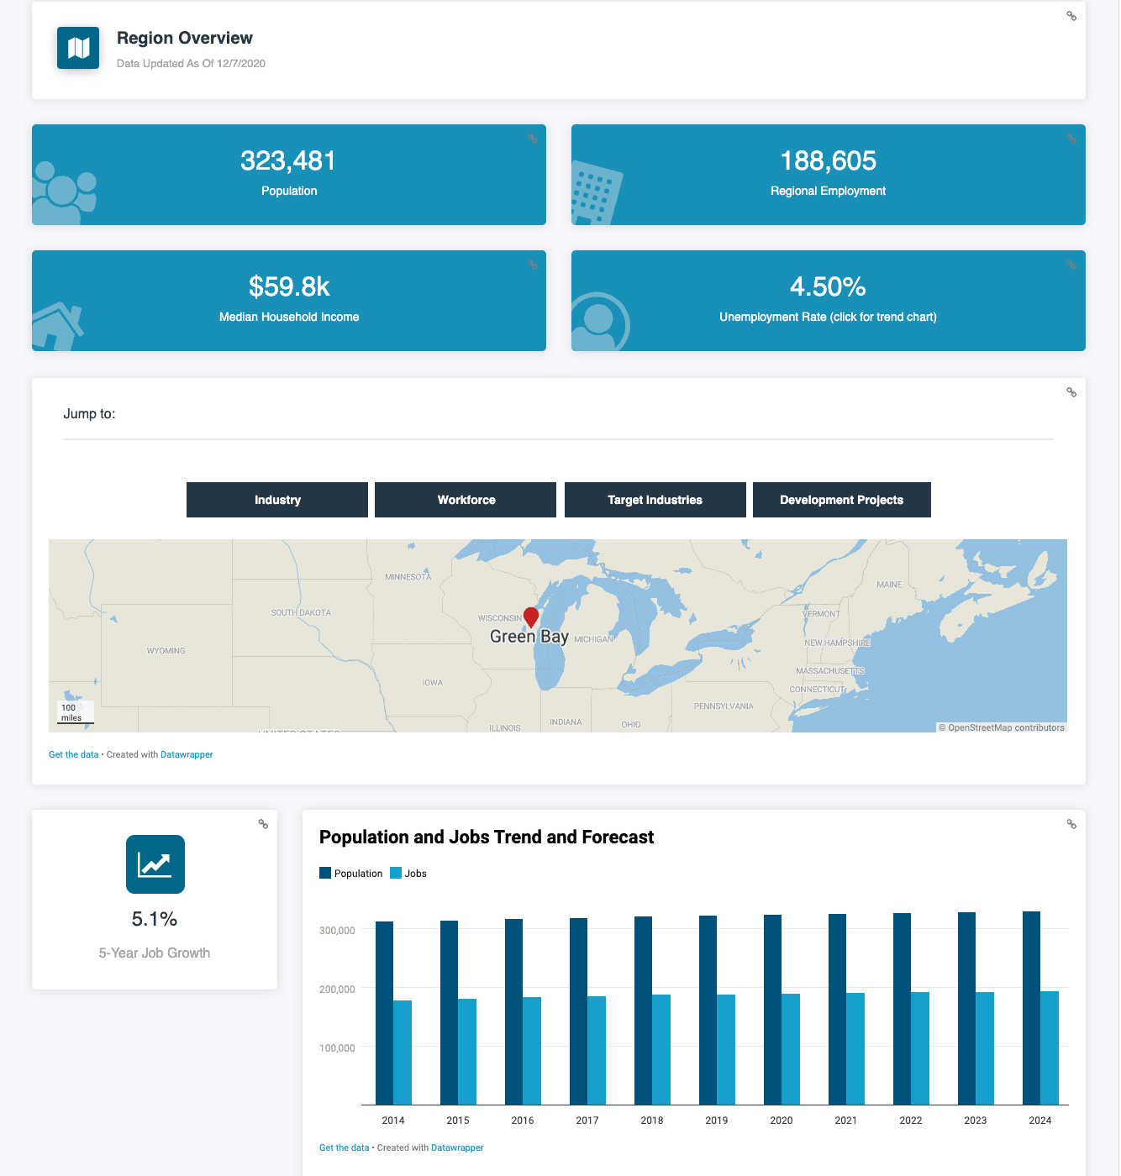The image size is (1121, 1176).
Task: Open Unemployment Rate trend chart card
Action: point(828,301)
